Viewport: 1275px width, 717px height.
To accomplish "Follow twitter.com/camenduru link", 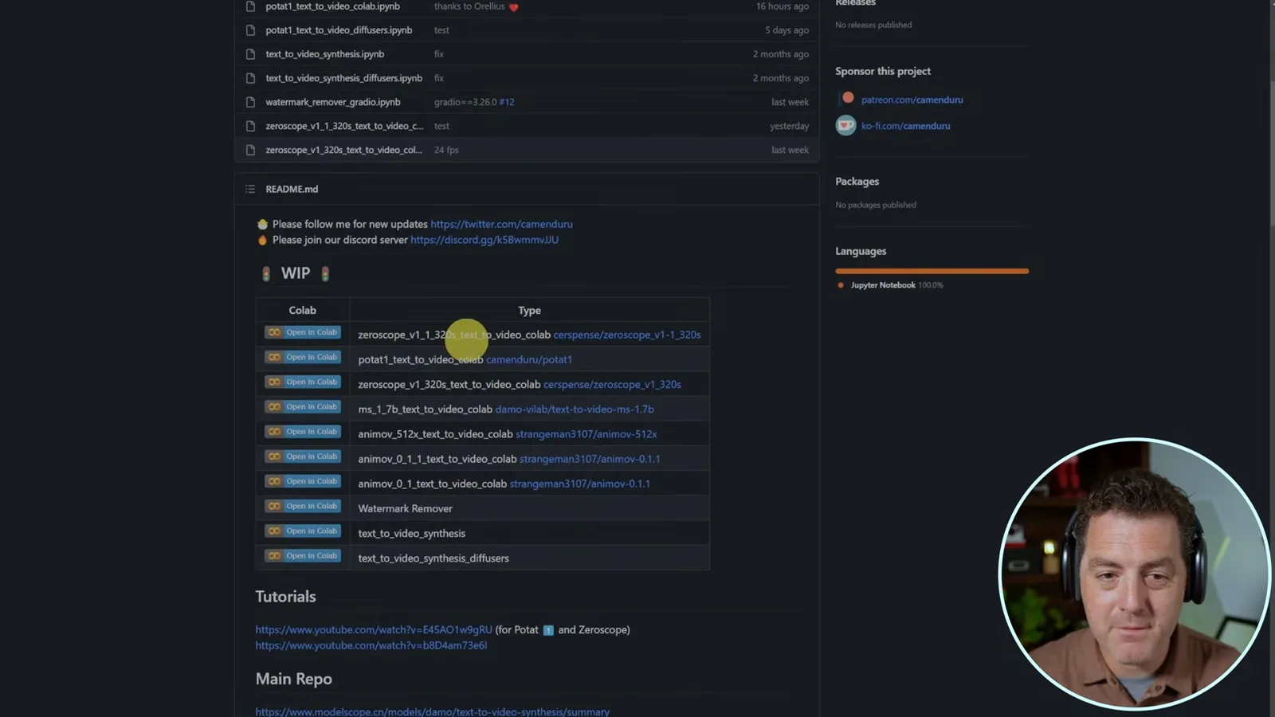I will 501,224.
